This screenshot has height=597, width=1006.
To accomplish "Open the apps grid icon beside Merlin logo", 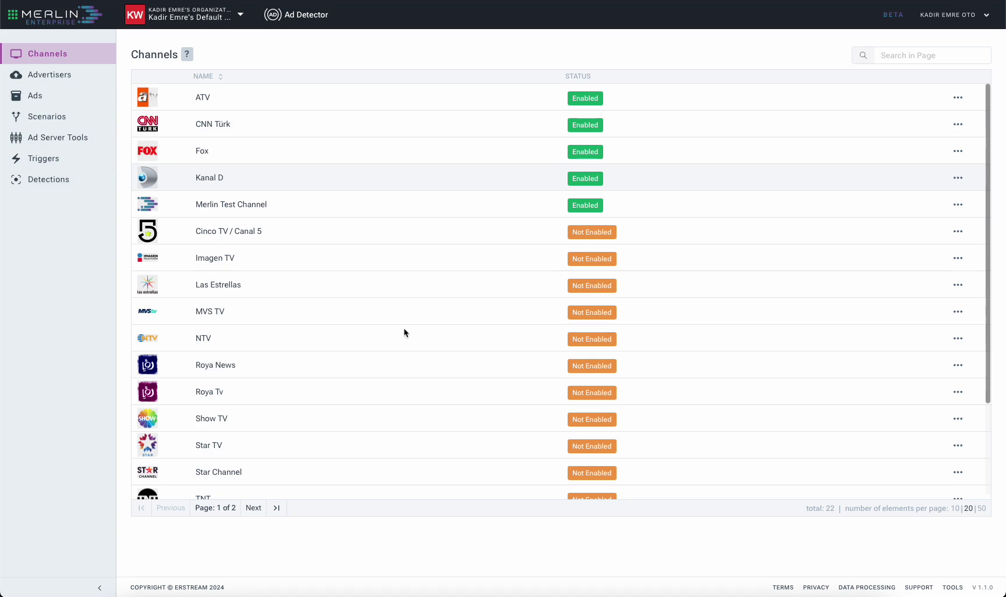I will pos(13,15).
